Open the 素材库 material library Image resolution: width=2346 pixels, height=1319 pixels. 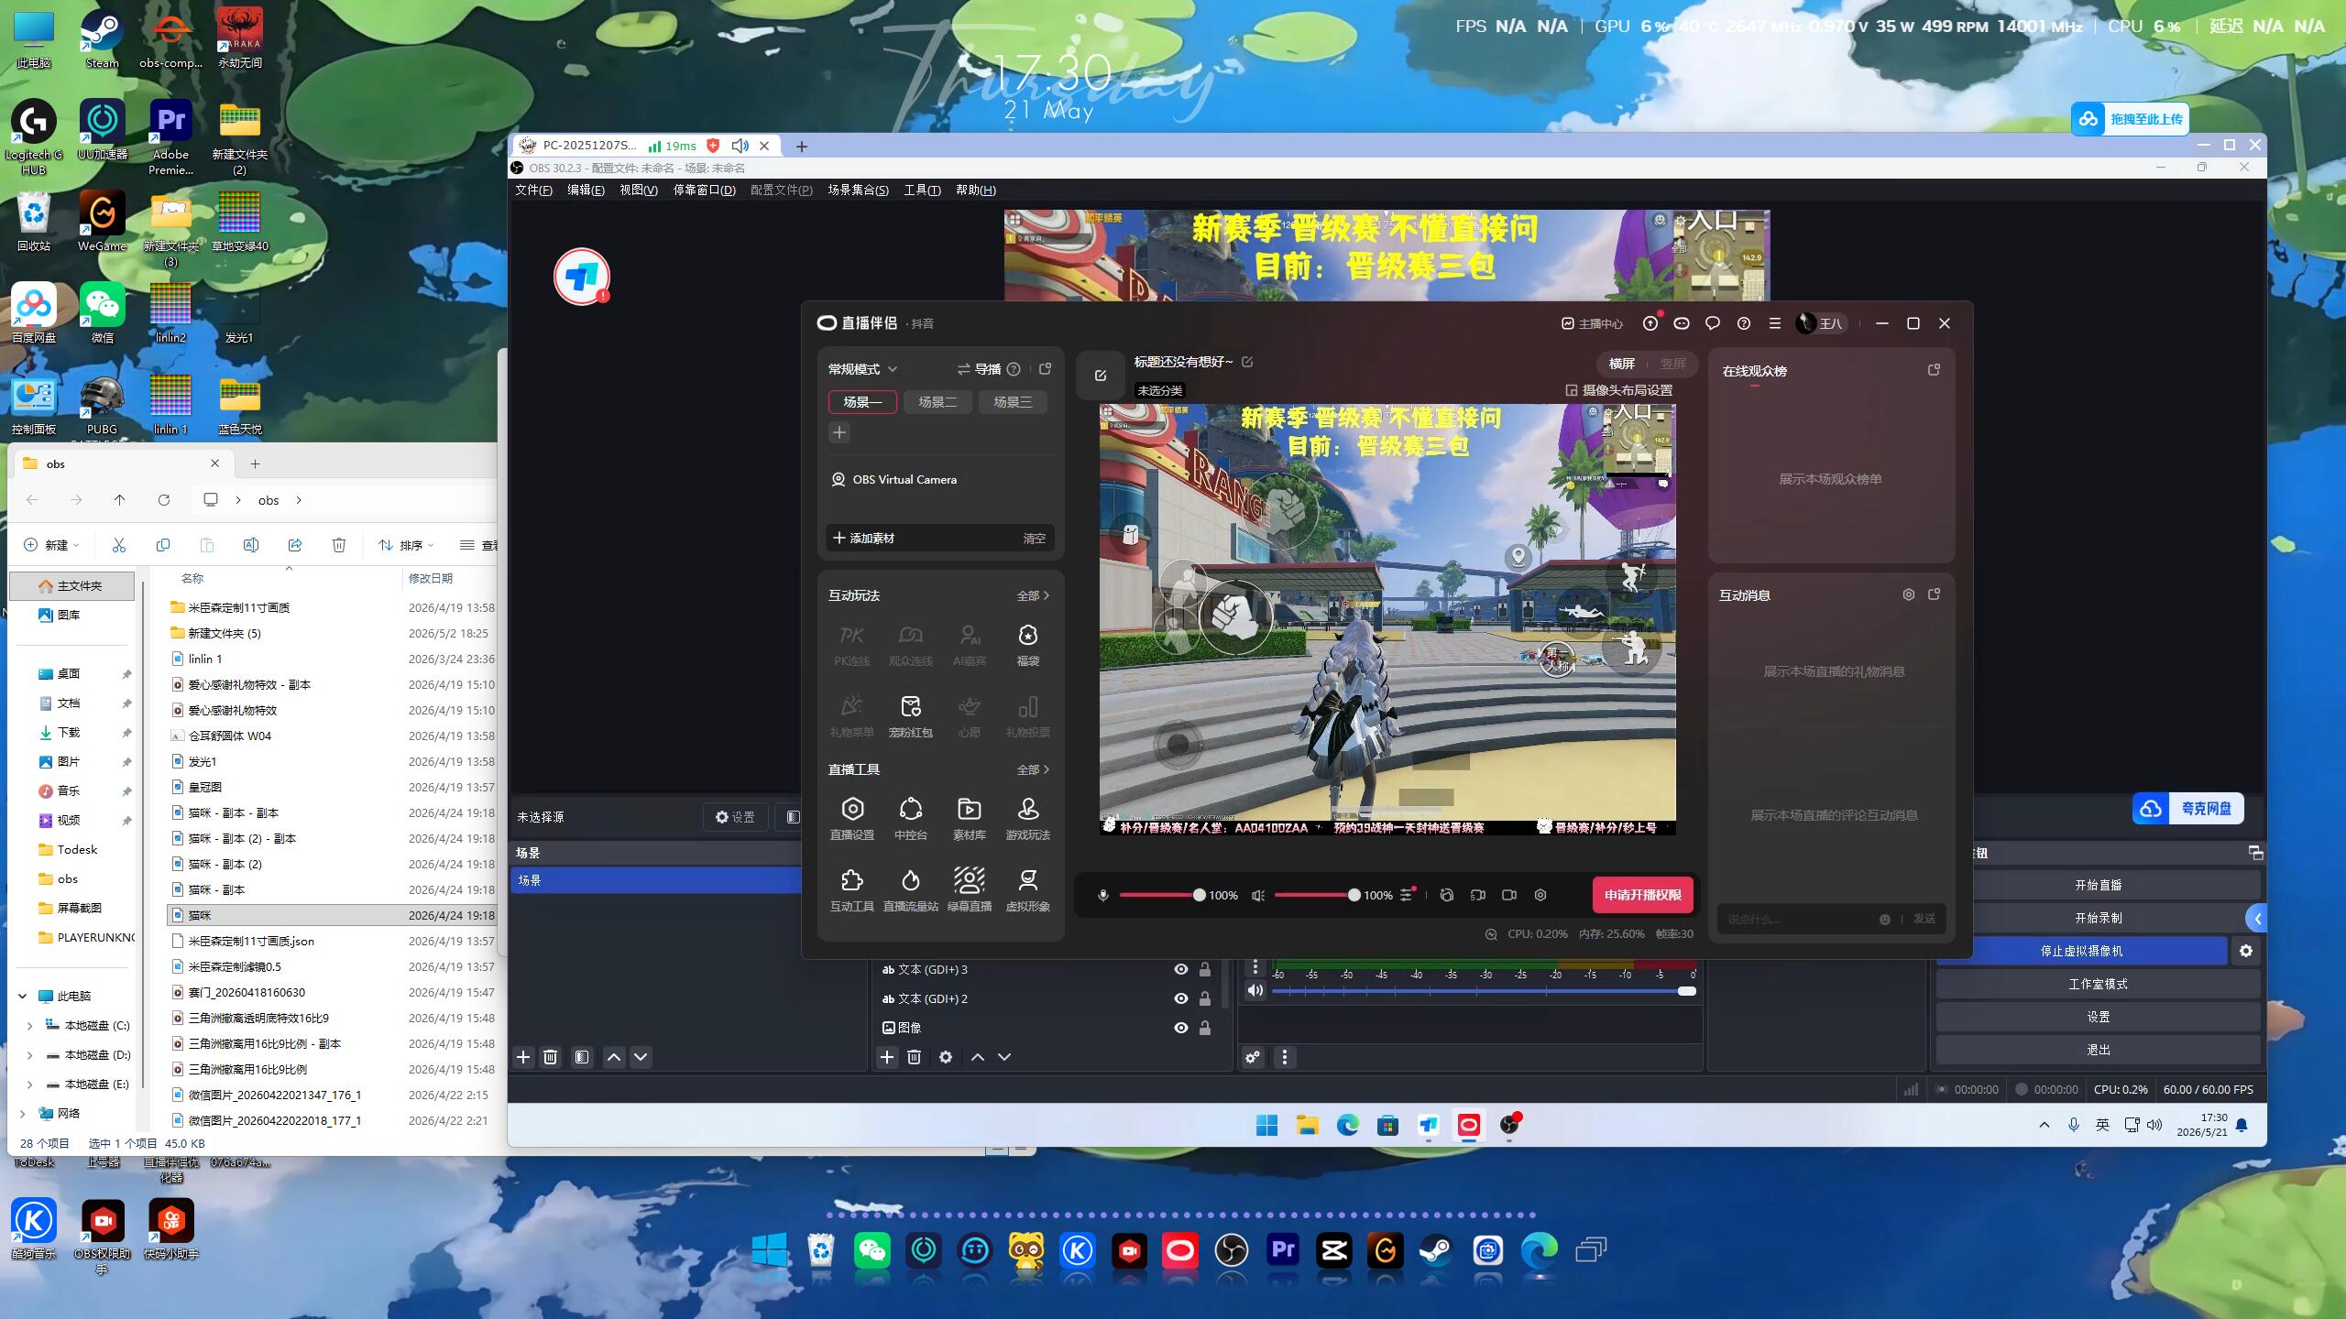969,819
